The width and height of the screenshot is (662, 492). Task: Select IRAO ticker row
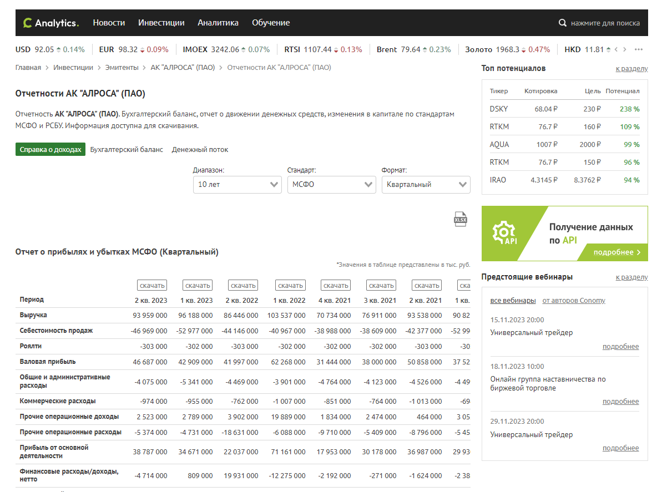click(564, 180)
